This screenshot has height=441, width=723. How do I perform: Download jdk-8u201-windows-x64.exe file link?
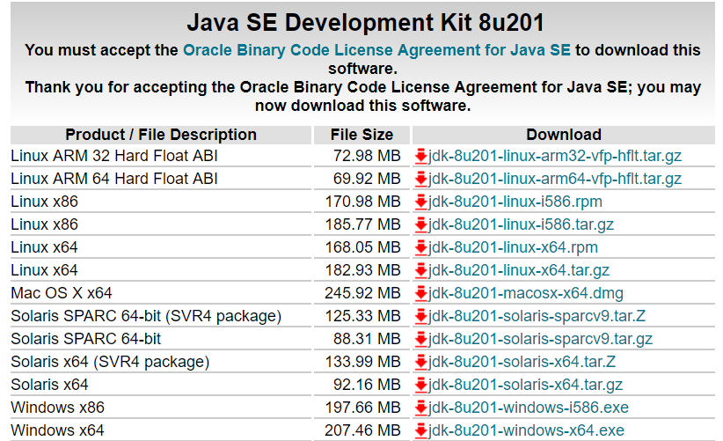click(526, 430)
